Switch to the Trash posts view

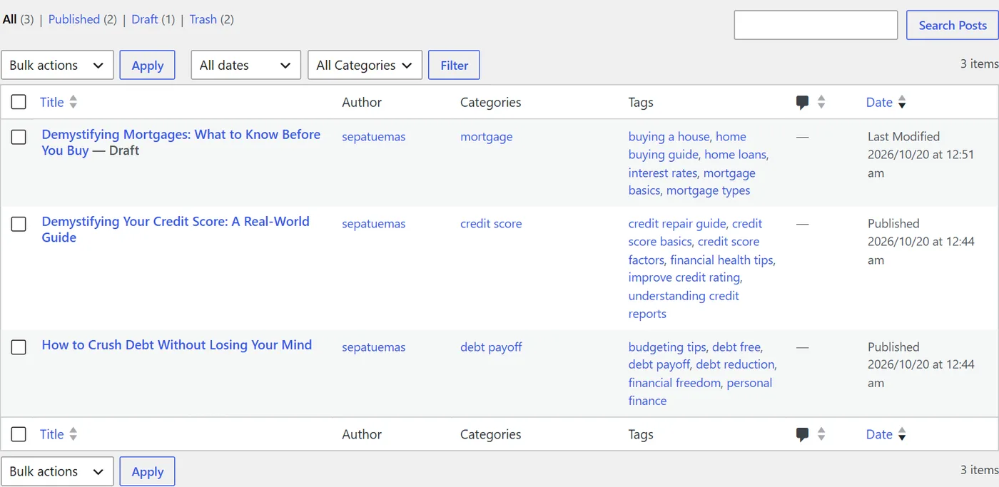[x=203, y=19]
